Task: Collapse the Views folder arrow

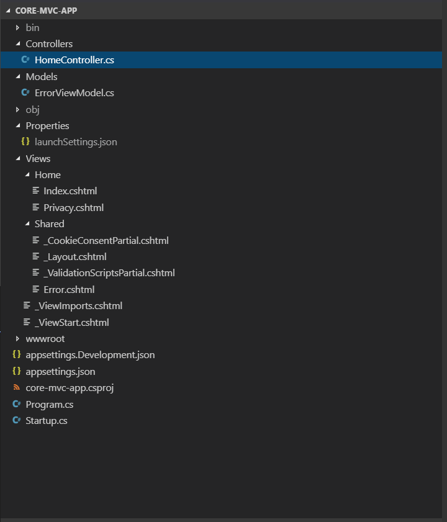Action: (18, 159)
